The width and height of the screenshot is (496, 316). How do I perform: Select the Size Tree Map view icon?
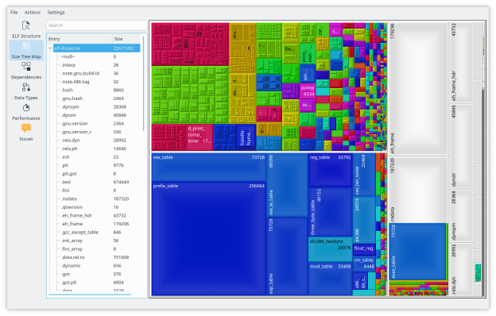click(x=26, y=47)
